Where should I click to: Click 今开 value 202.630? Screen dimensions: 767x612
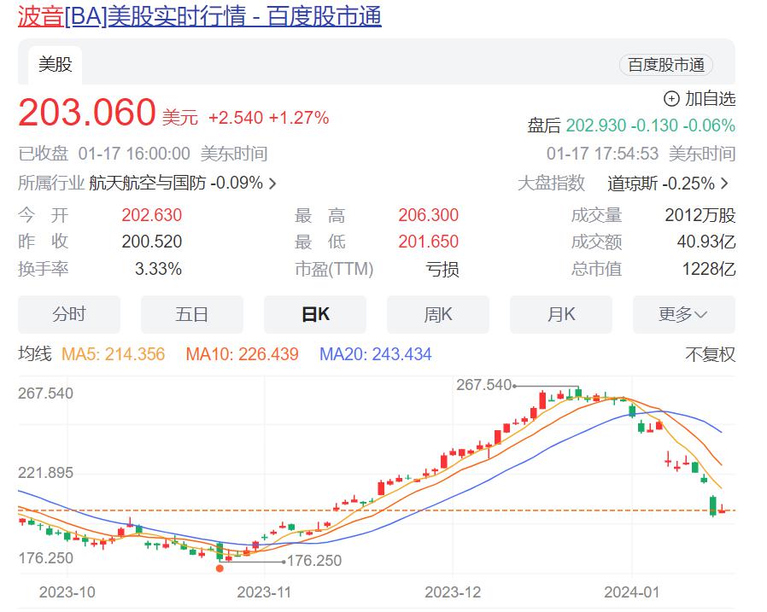152,215
